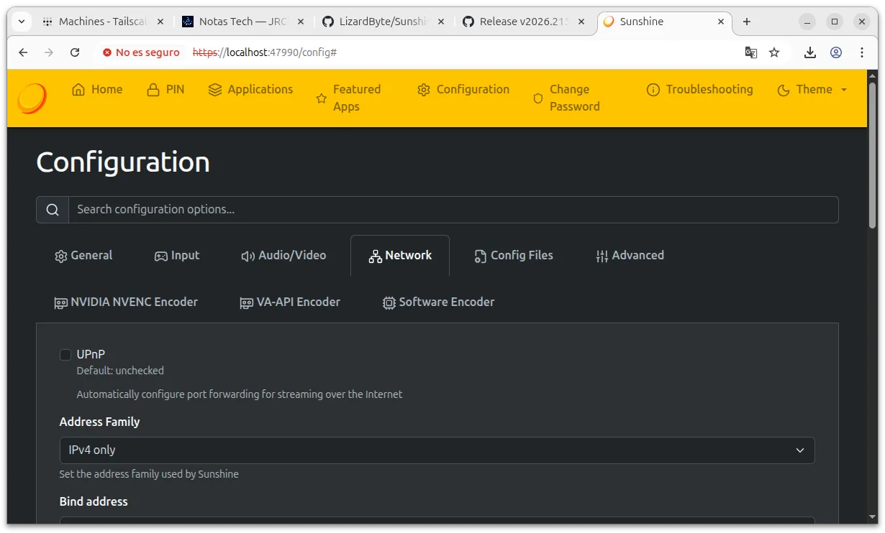The width and height of the screenshot is (885, 533).
Task: Switch to Release v2026 browser tab
Action: click(524, 22)
